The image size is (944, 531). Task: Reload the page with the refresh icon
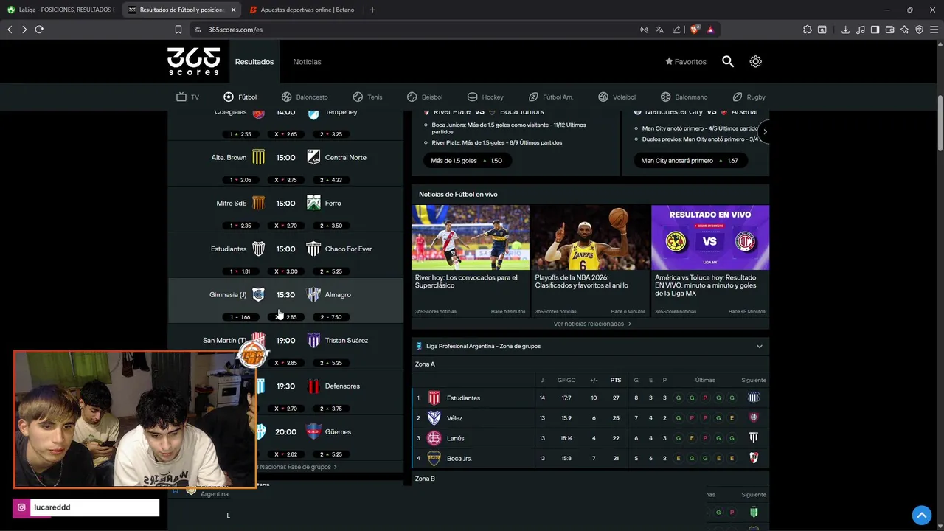pyautogui.click(x=39, y=29)
